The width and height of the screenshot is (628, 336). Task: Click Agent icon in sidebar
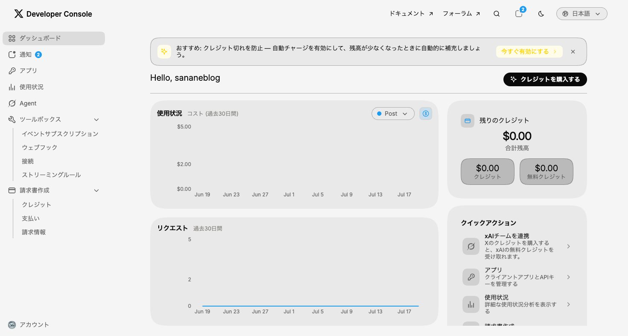[x=12, y=103]
